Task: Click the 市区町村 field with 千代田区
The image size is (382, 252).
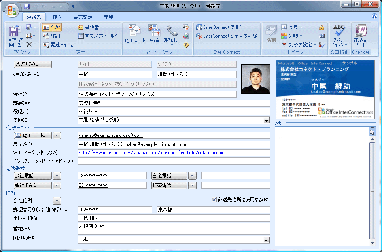Action: click(x=174, y=218)
